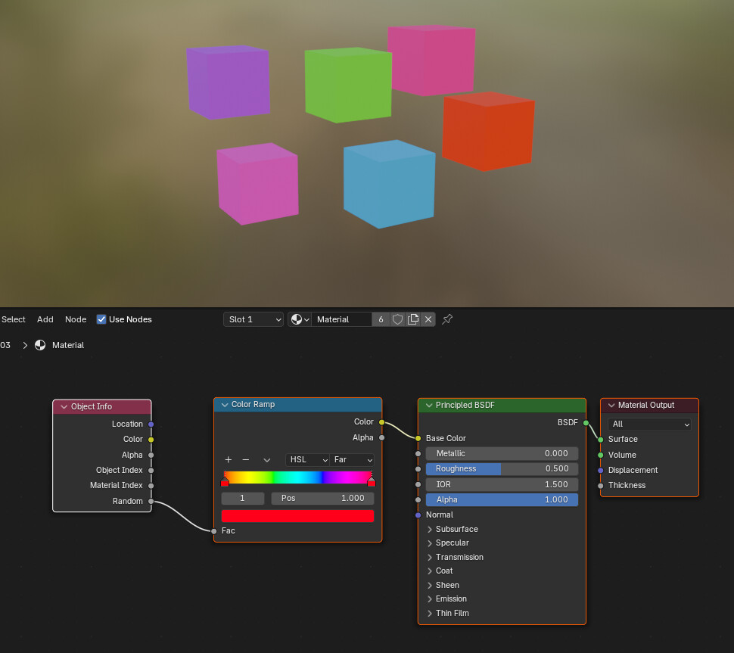Viewport: 734px width, 653px height.
Task: Click the BSDF output socket
Action: (x=586, y=423)
